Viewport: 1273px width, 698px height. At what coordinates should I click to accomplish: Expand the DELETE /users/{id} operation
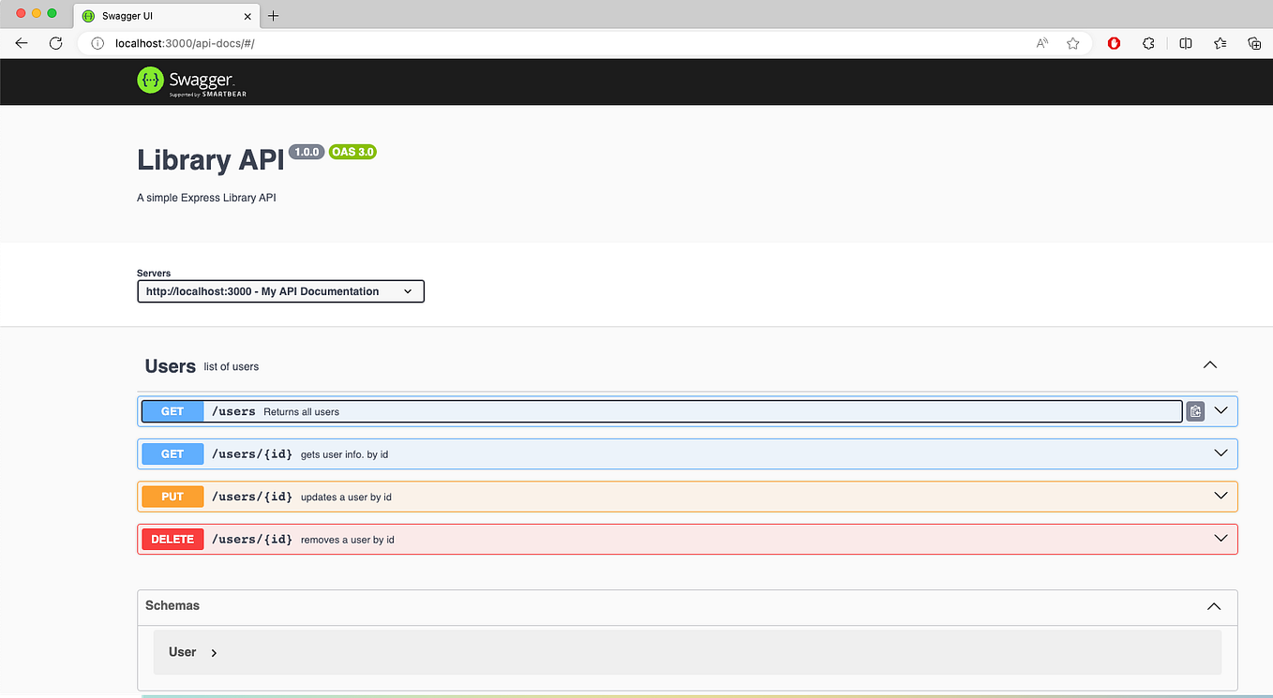point(1221,539)
